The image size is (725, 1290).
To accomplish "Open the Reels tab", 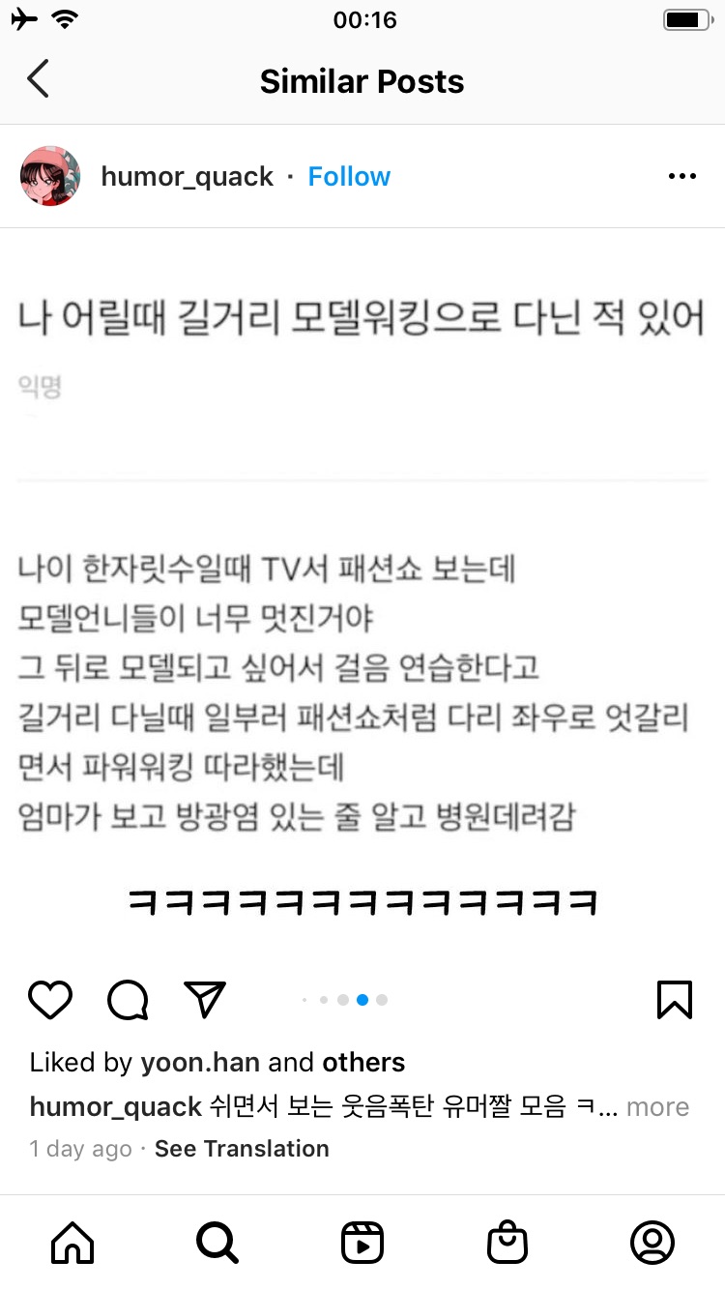I will 362,1243.
